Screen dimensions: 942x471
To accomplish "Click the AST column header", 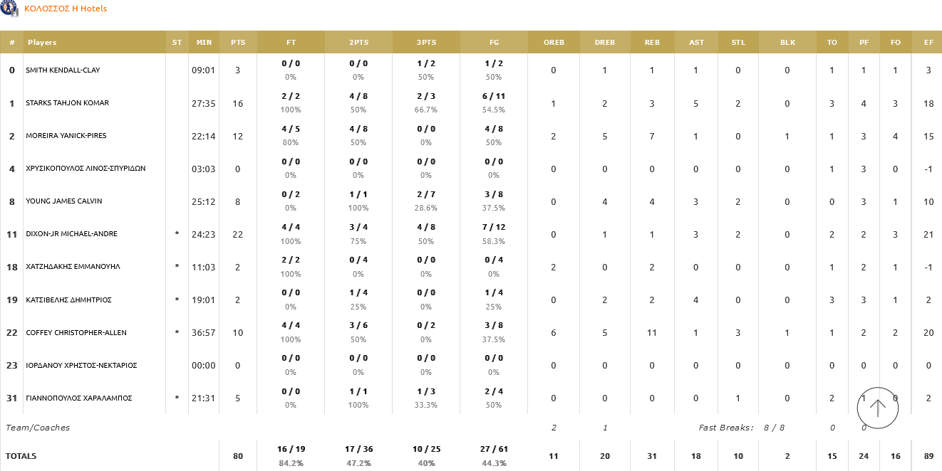I will 696,43.
